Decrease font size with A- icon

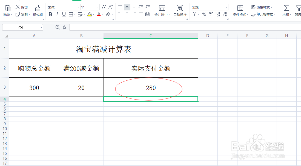(111, 7)
